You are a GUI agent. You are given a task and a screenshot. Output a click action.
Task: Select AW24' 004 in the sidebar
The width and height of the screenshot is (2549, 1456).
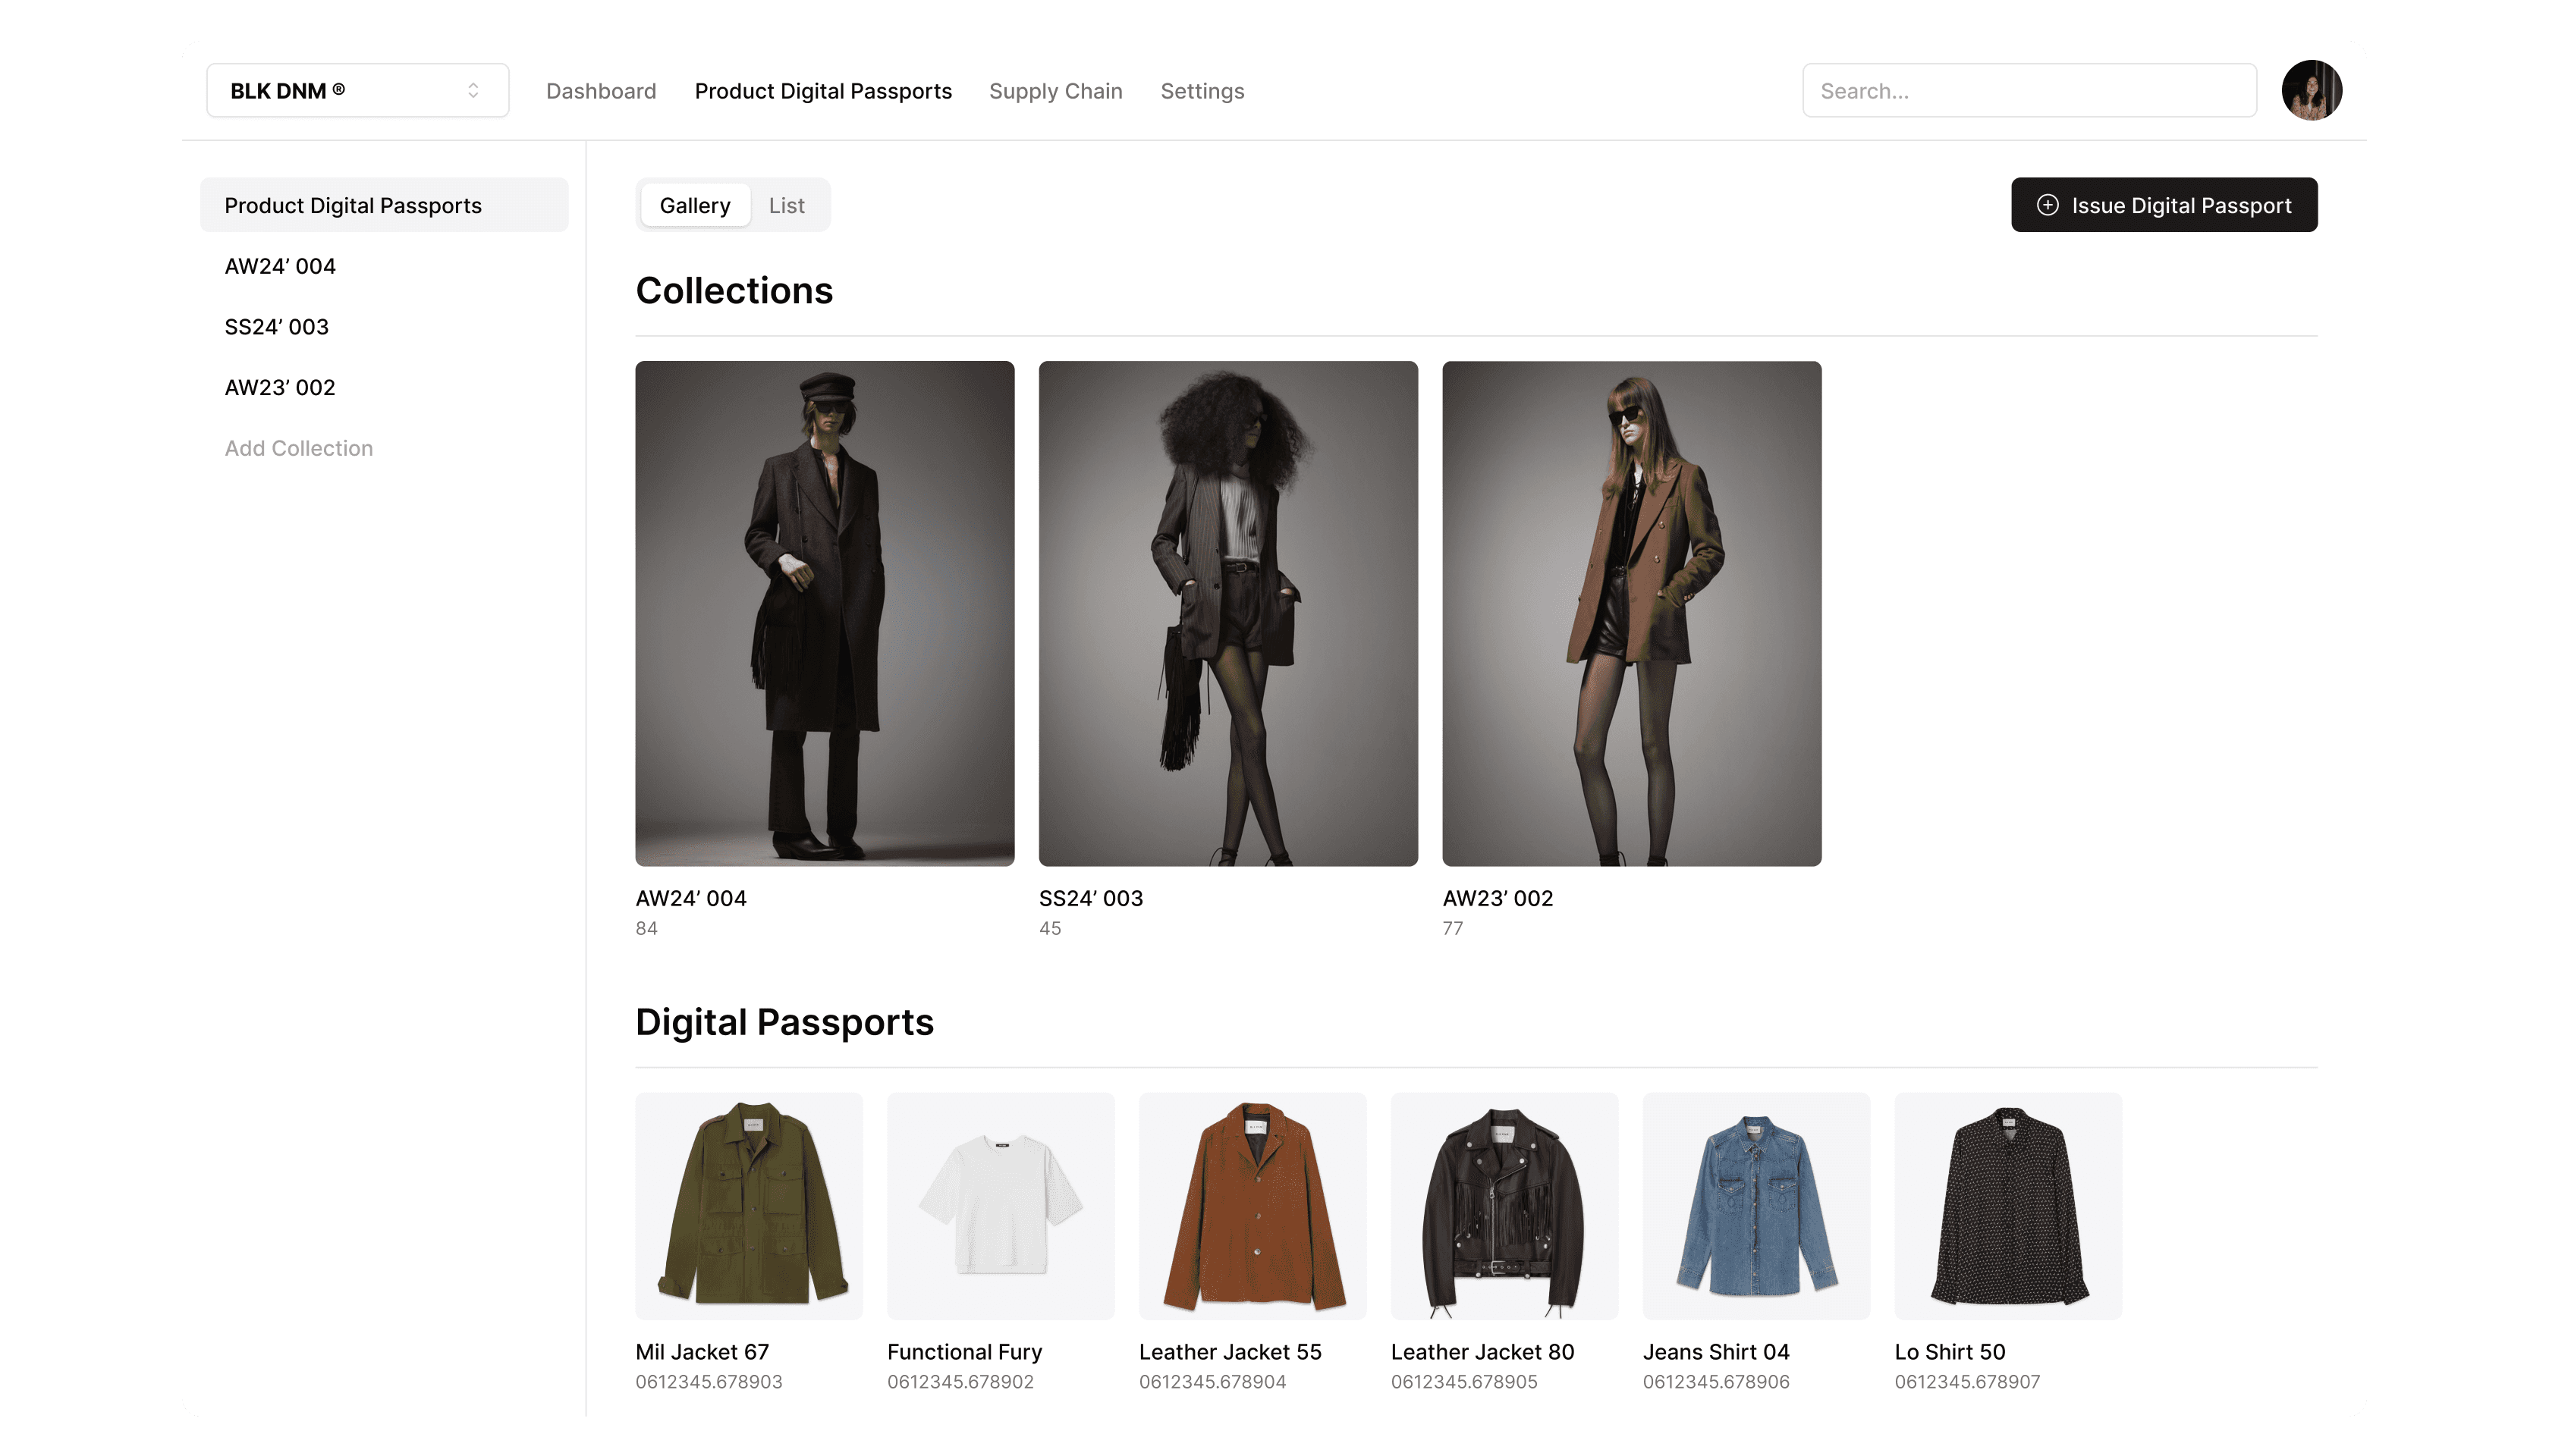tap(280, 266)
